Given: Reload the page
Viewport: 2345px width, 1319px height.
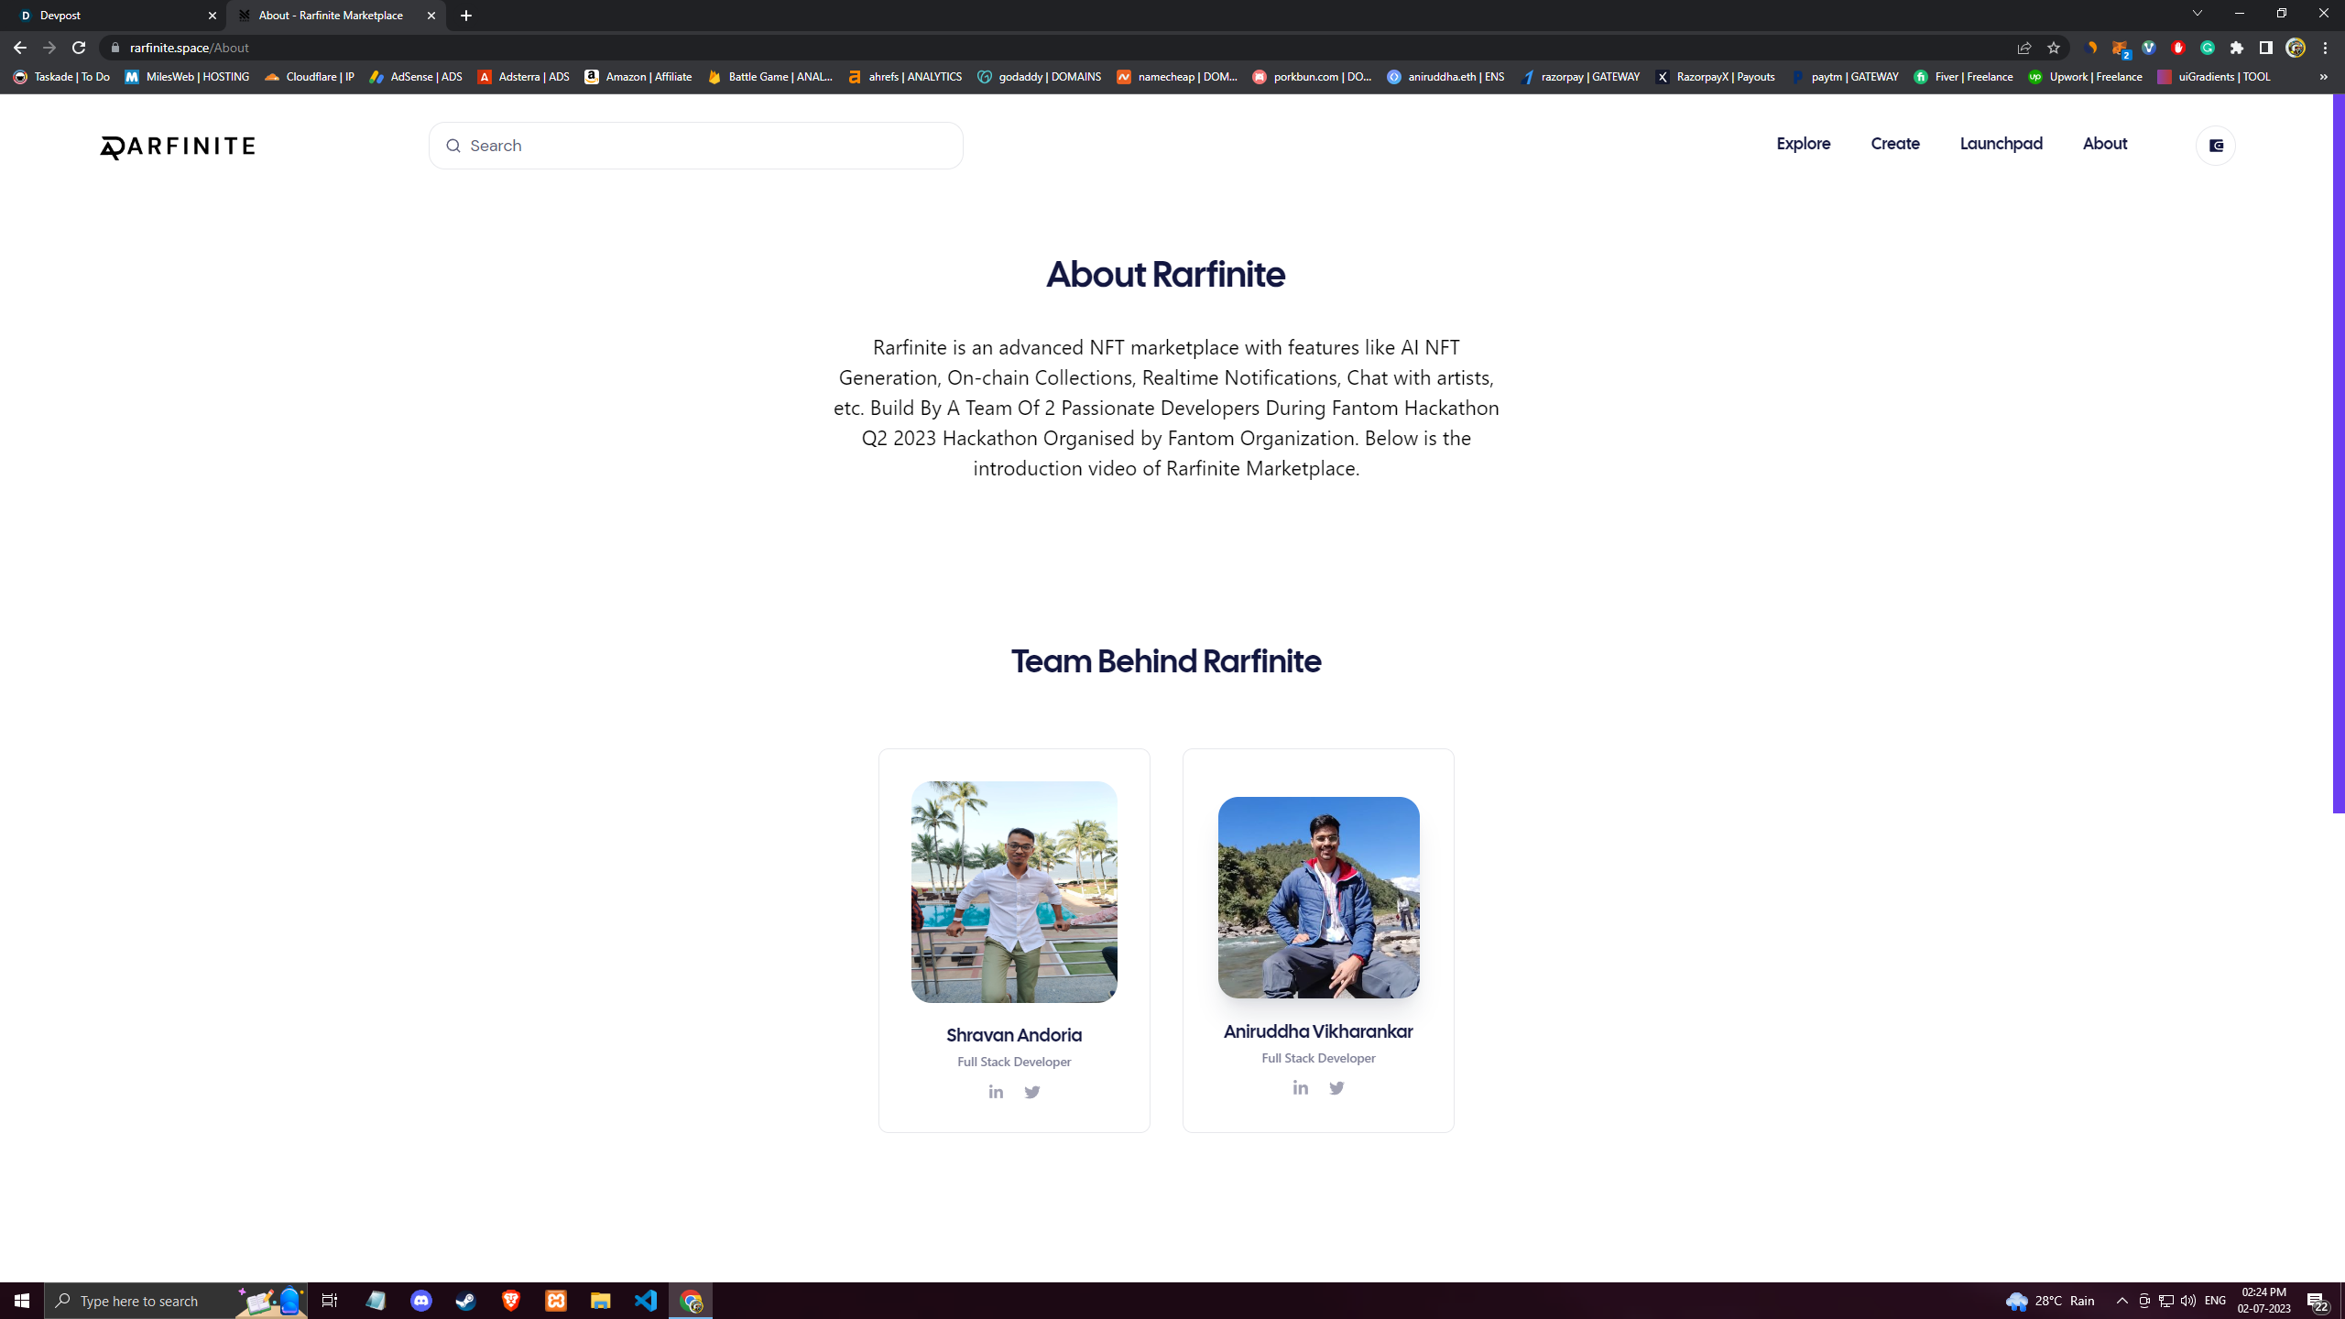Looking at the screenshot, I should 79,48.
